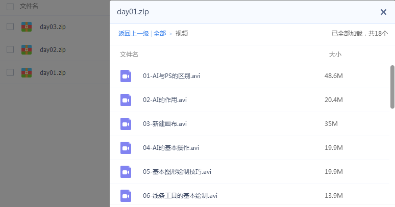This screenshot has width=395, height=207.
Task: Click the 35M size value
Action: [x=331, y=124]
